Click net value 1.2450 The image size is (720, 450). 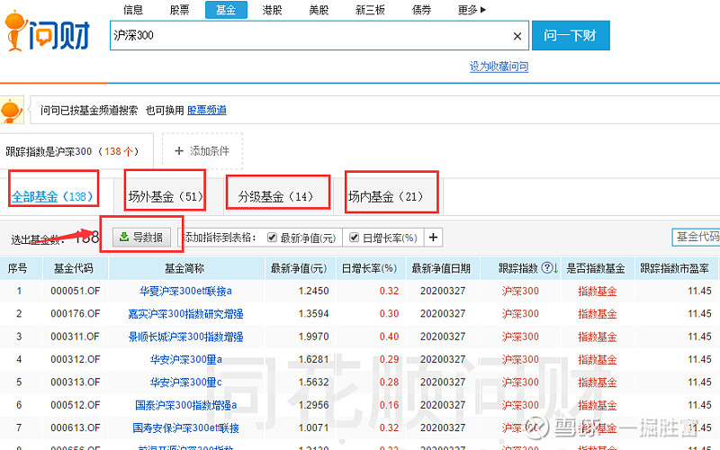point(313,291)
